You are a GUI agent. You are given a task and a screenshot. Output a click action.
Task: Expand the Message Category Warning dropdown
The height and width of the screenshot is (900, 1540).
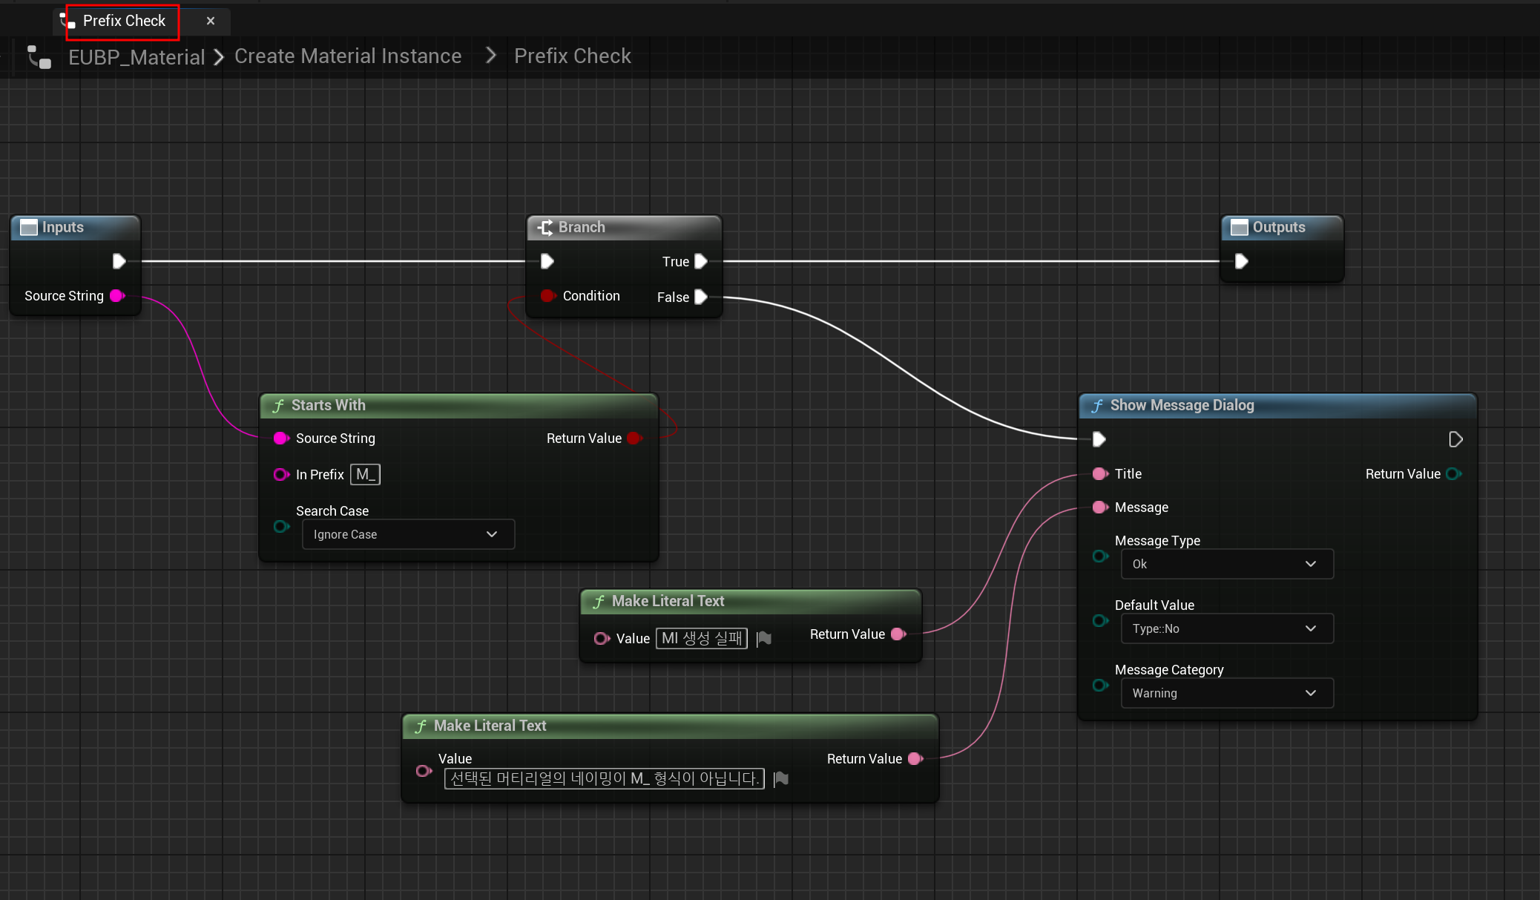(1226, 693)
